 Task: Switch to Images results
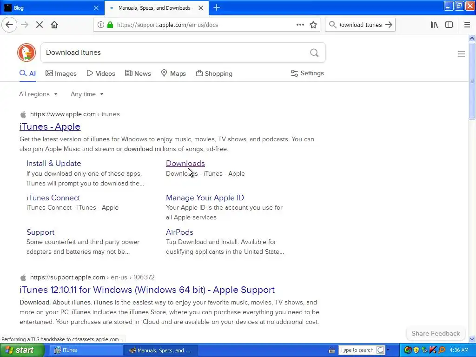point(61,73)
